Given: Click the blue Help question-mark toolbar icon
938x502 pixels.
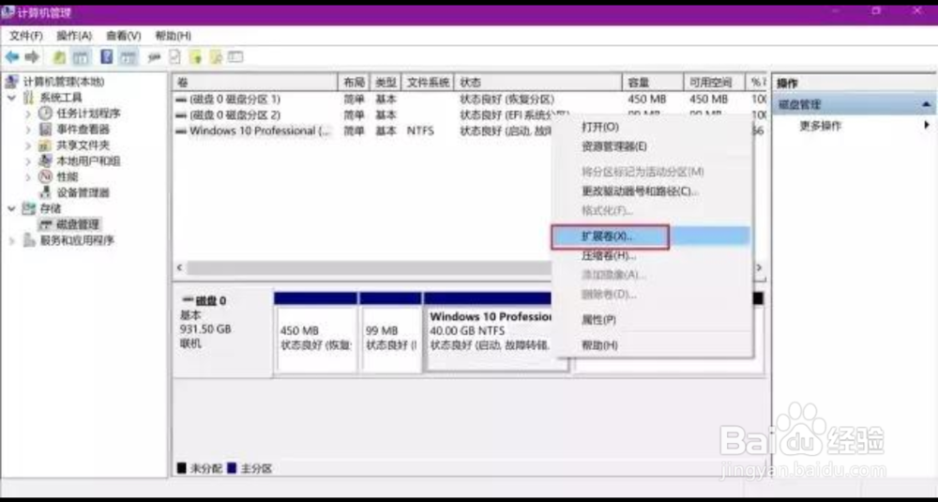Looking at the screenshot, I should [107, 57].
